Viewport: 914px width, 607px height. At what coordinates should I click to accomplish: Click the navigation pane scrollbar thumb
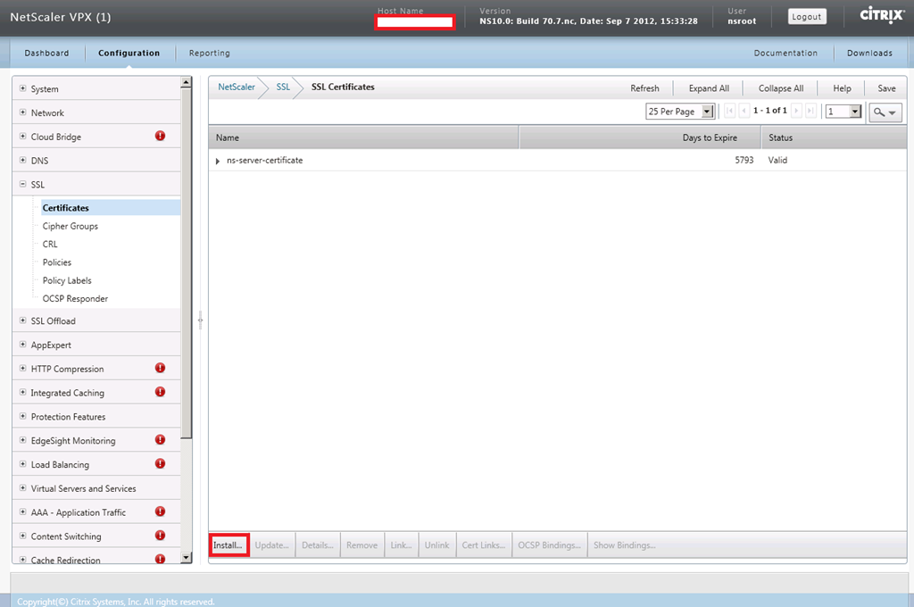pos(186,263)
